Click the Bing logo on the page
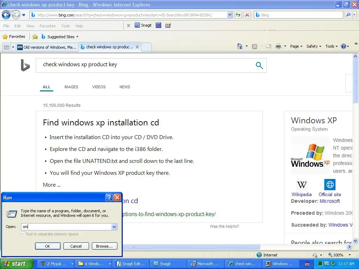This screenshot has height=269, width=359. (x=25, y=65)
